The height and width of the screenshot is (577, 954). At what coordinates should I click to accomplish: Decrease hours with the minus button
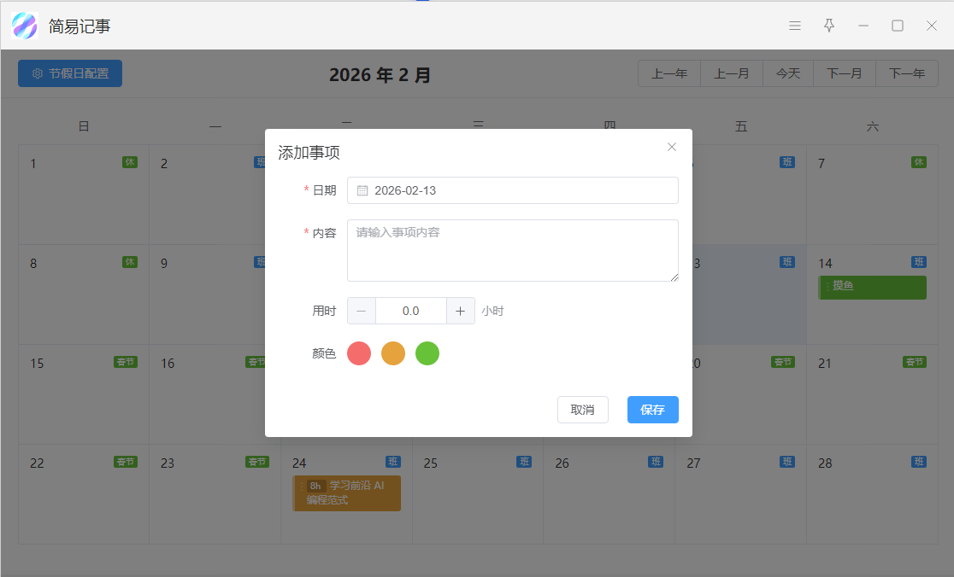click(362, 311)
